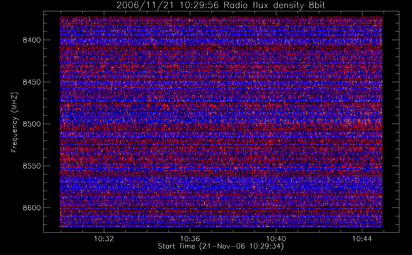Select the 'Frequency (MHZ)' y-axis label
This screenshot has width=412, height=255.
click(15, 122)
